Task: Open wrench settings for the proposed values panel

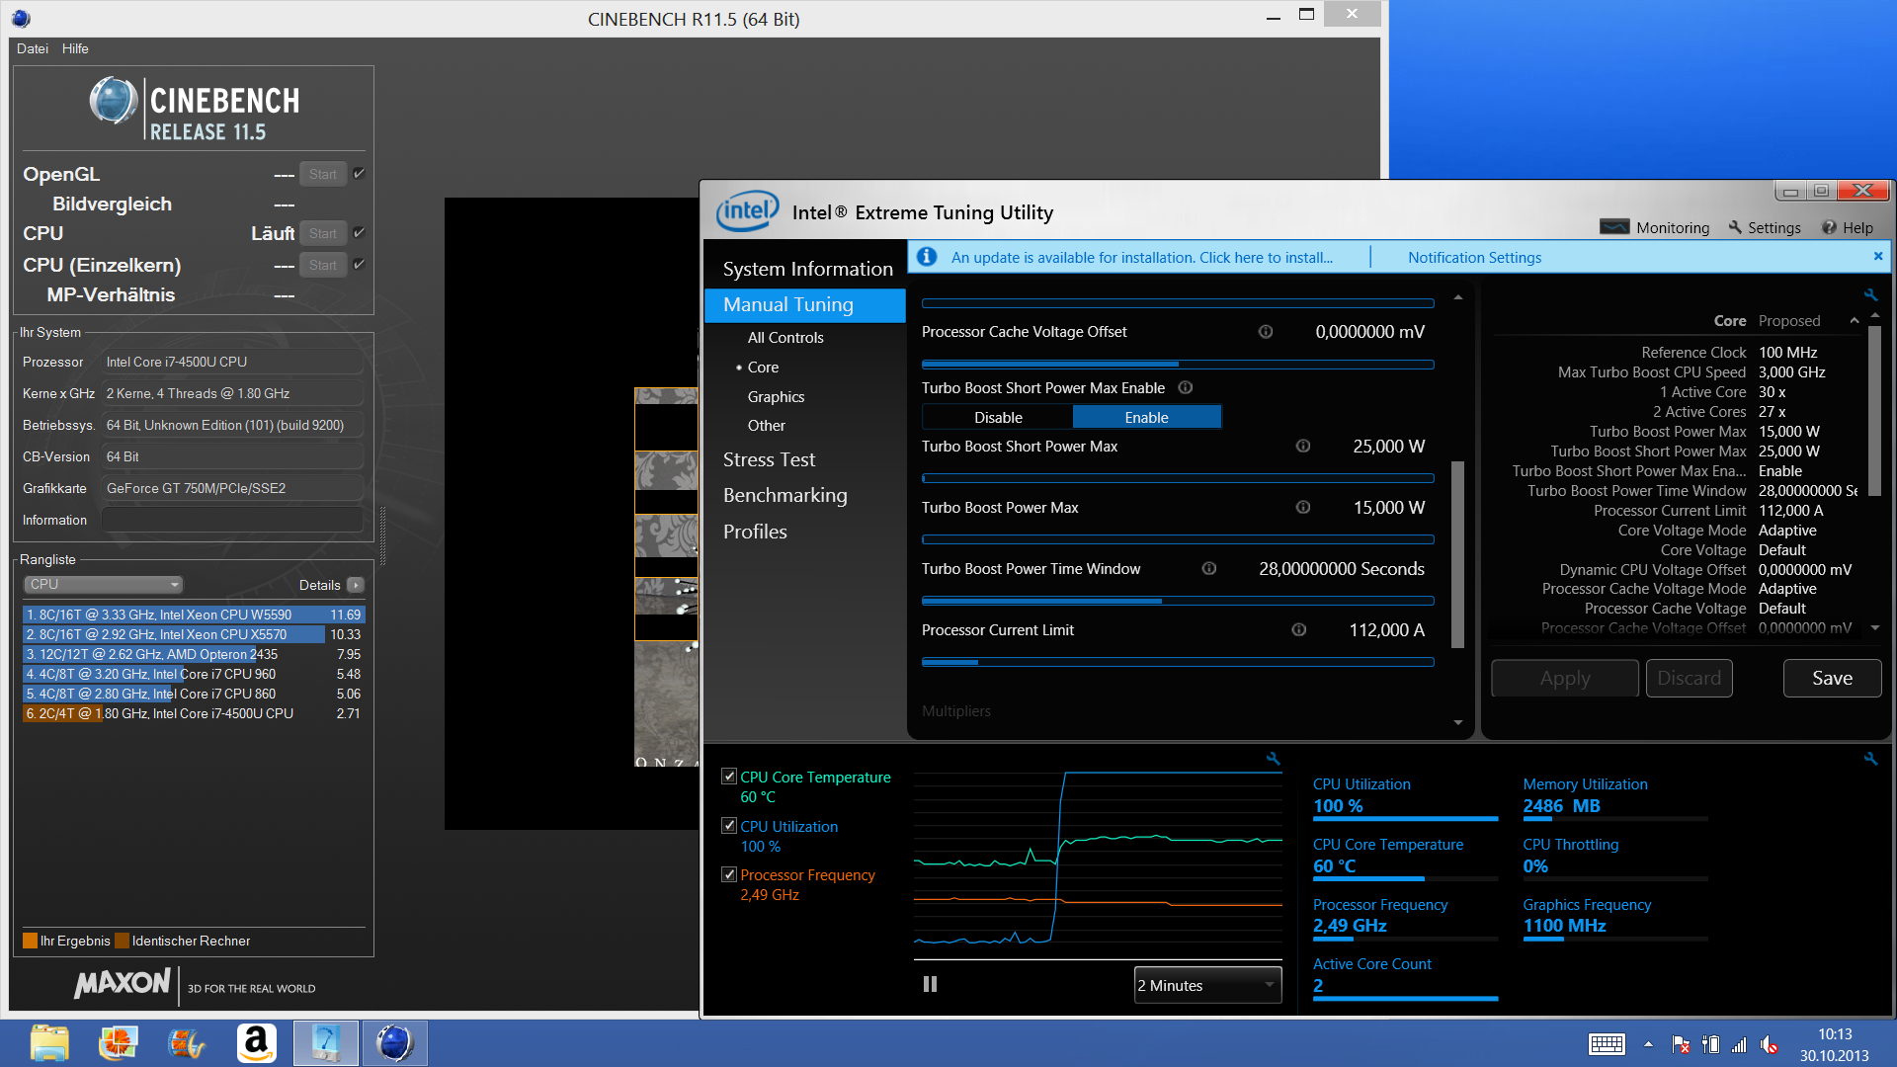Action: pyautogui.click(x=1870, y=295)
